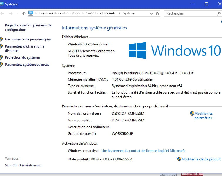Image resolution: width=222 pixels, height=176 pixels.
Task: Select Système d'exploitation 64 bits text
Action: point(135,86)
